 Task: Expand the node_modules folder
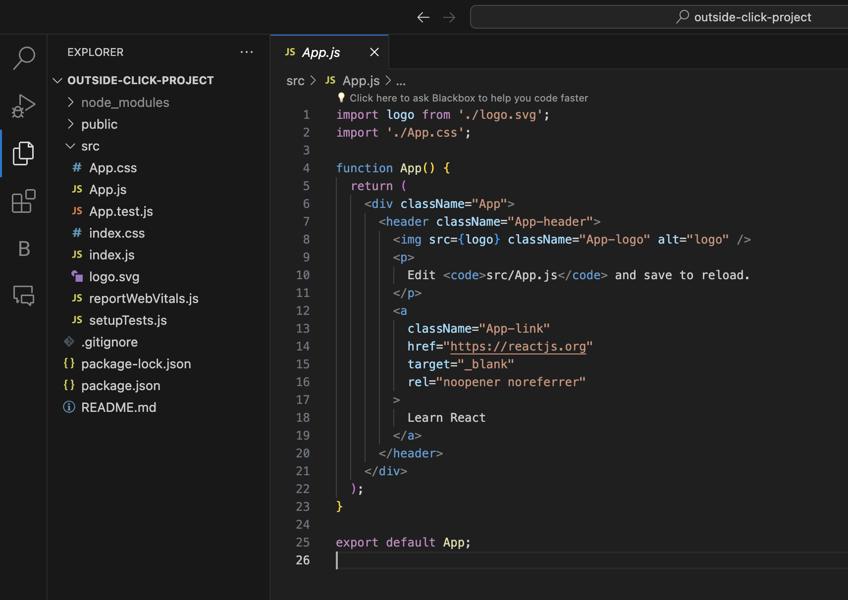pos(125,102)
